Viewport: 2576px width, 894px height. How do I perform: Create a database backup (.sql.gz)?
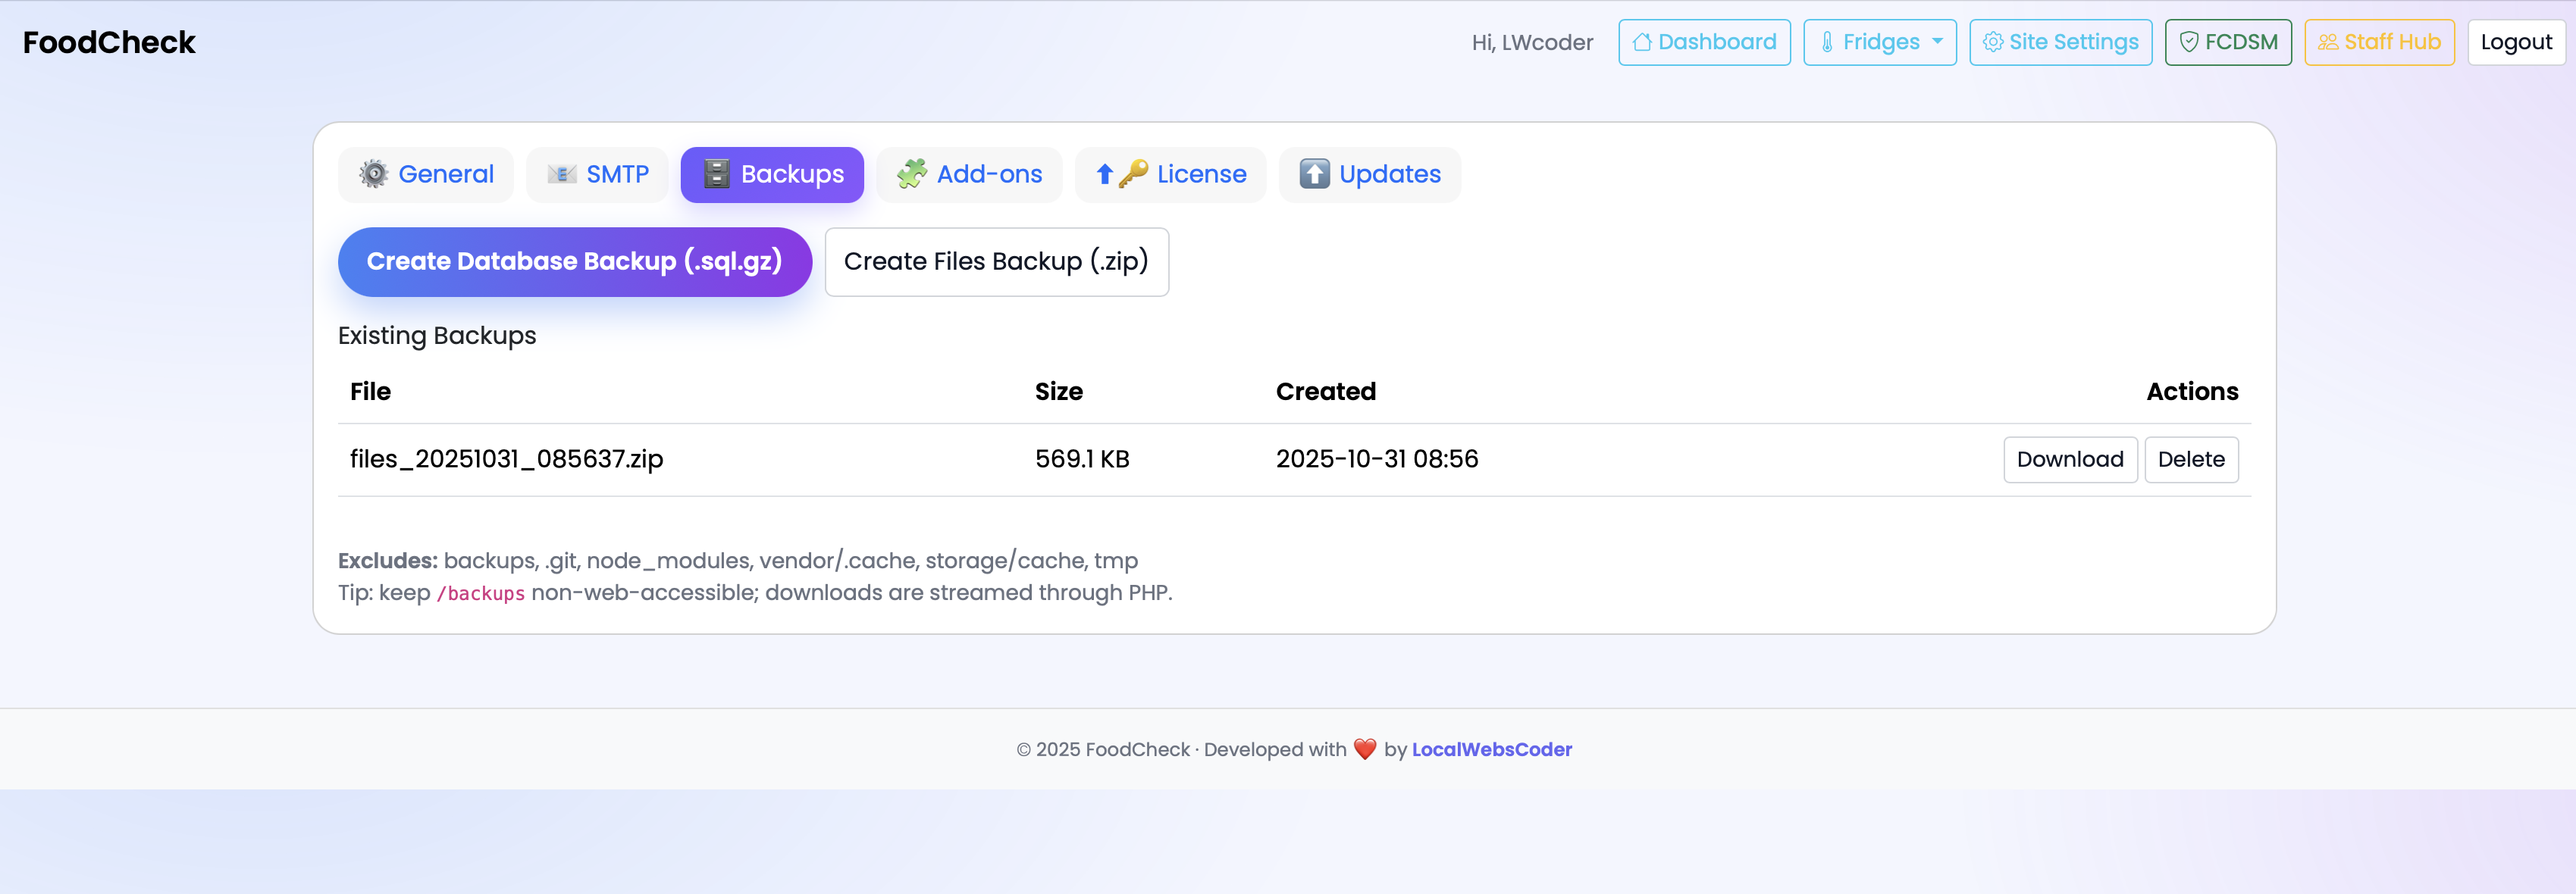click(x=575, y=261)
